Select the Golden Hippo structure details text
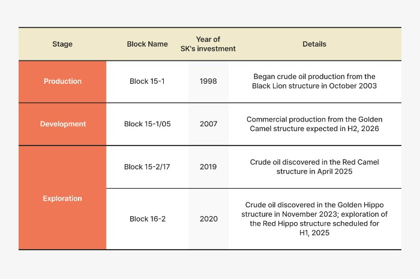 (314, 219)
